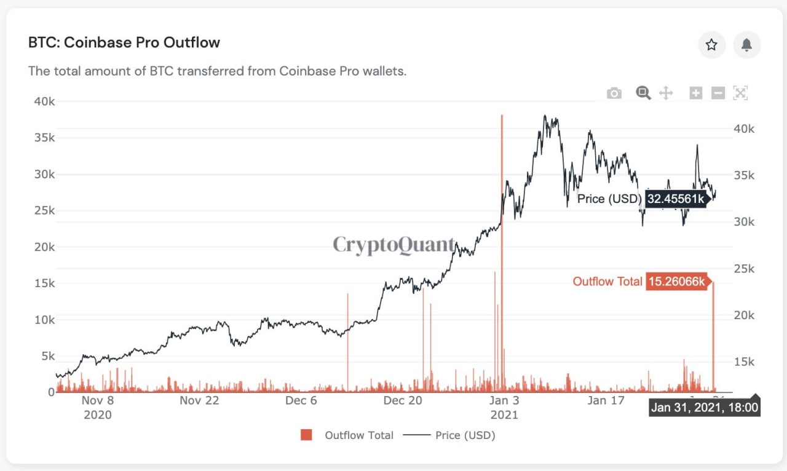Click the bell alert icon

click(x=746, y=45)
